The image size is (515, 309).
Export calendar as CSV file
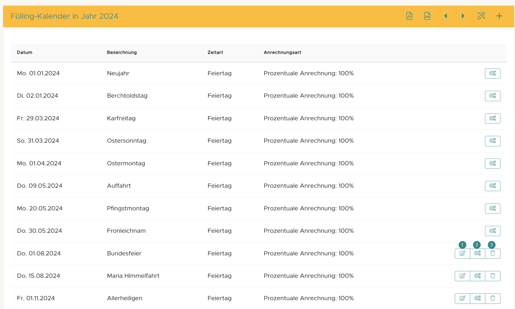(x=427, y=16)
